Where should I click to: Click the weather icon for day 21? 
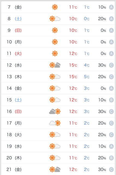(55, 170)
